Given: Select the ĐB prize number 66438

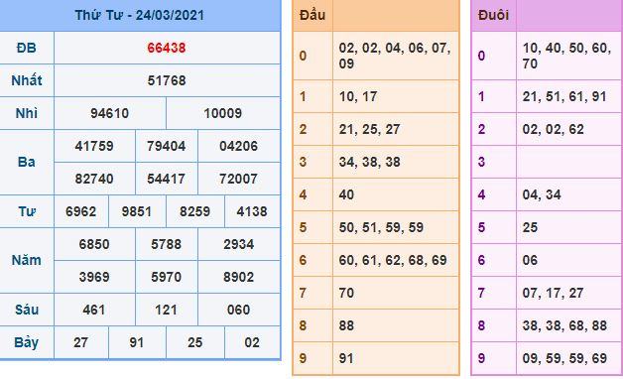Looking at the screenshot, I should (x=167, y=48).
